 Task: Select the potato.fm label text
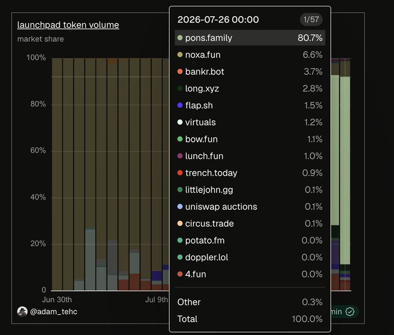[x=205, y=241]
